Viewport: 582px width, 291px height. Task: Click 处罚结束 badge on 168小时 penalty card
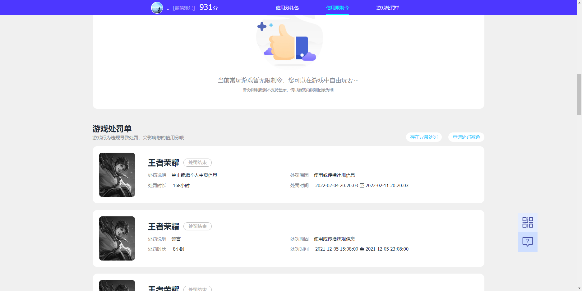tap(197, 163)
